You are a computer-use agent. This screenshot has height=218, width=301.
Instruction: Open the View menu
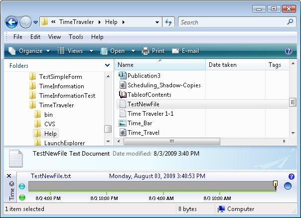point(54,37)
